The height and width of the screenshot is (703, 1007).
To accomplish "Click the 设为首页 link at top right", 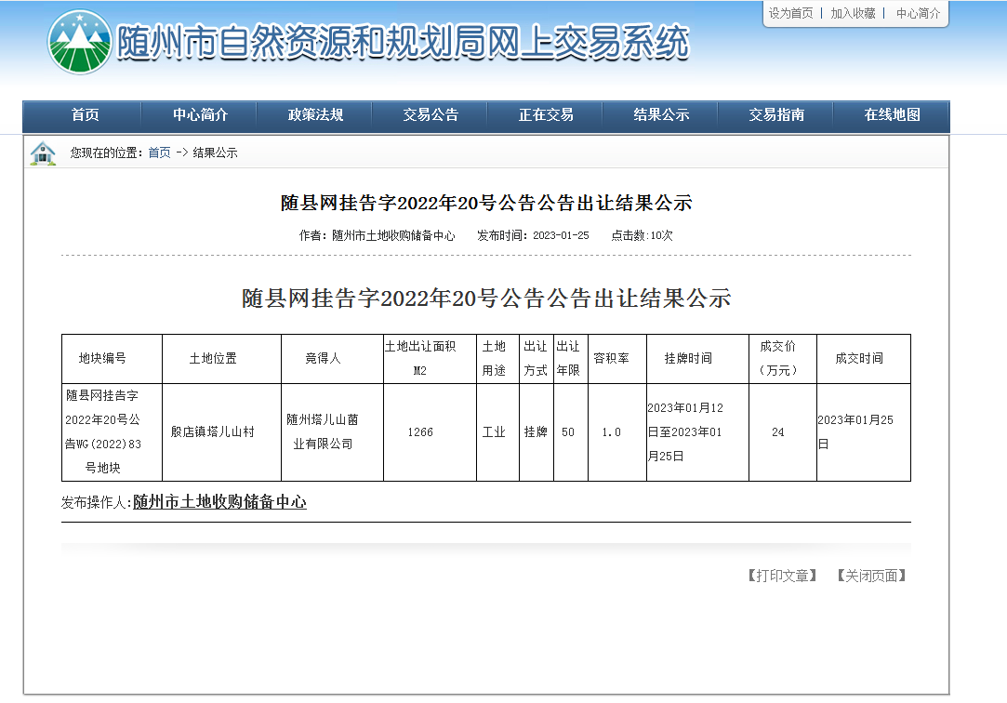I will coord(790,13).
